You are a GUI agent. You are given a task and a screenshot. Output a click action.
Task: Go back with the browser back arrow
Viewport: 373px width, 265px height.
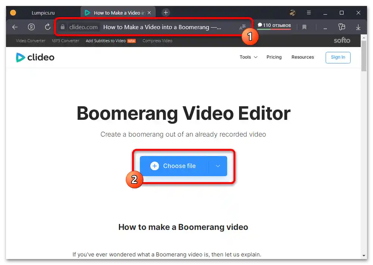coord(15,27)
